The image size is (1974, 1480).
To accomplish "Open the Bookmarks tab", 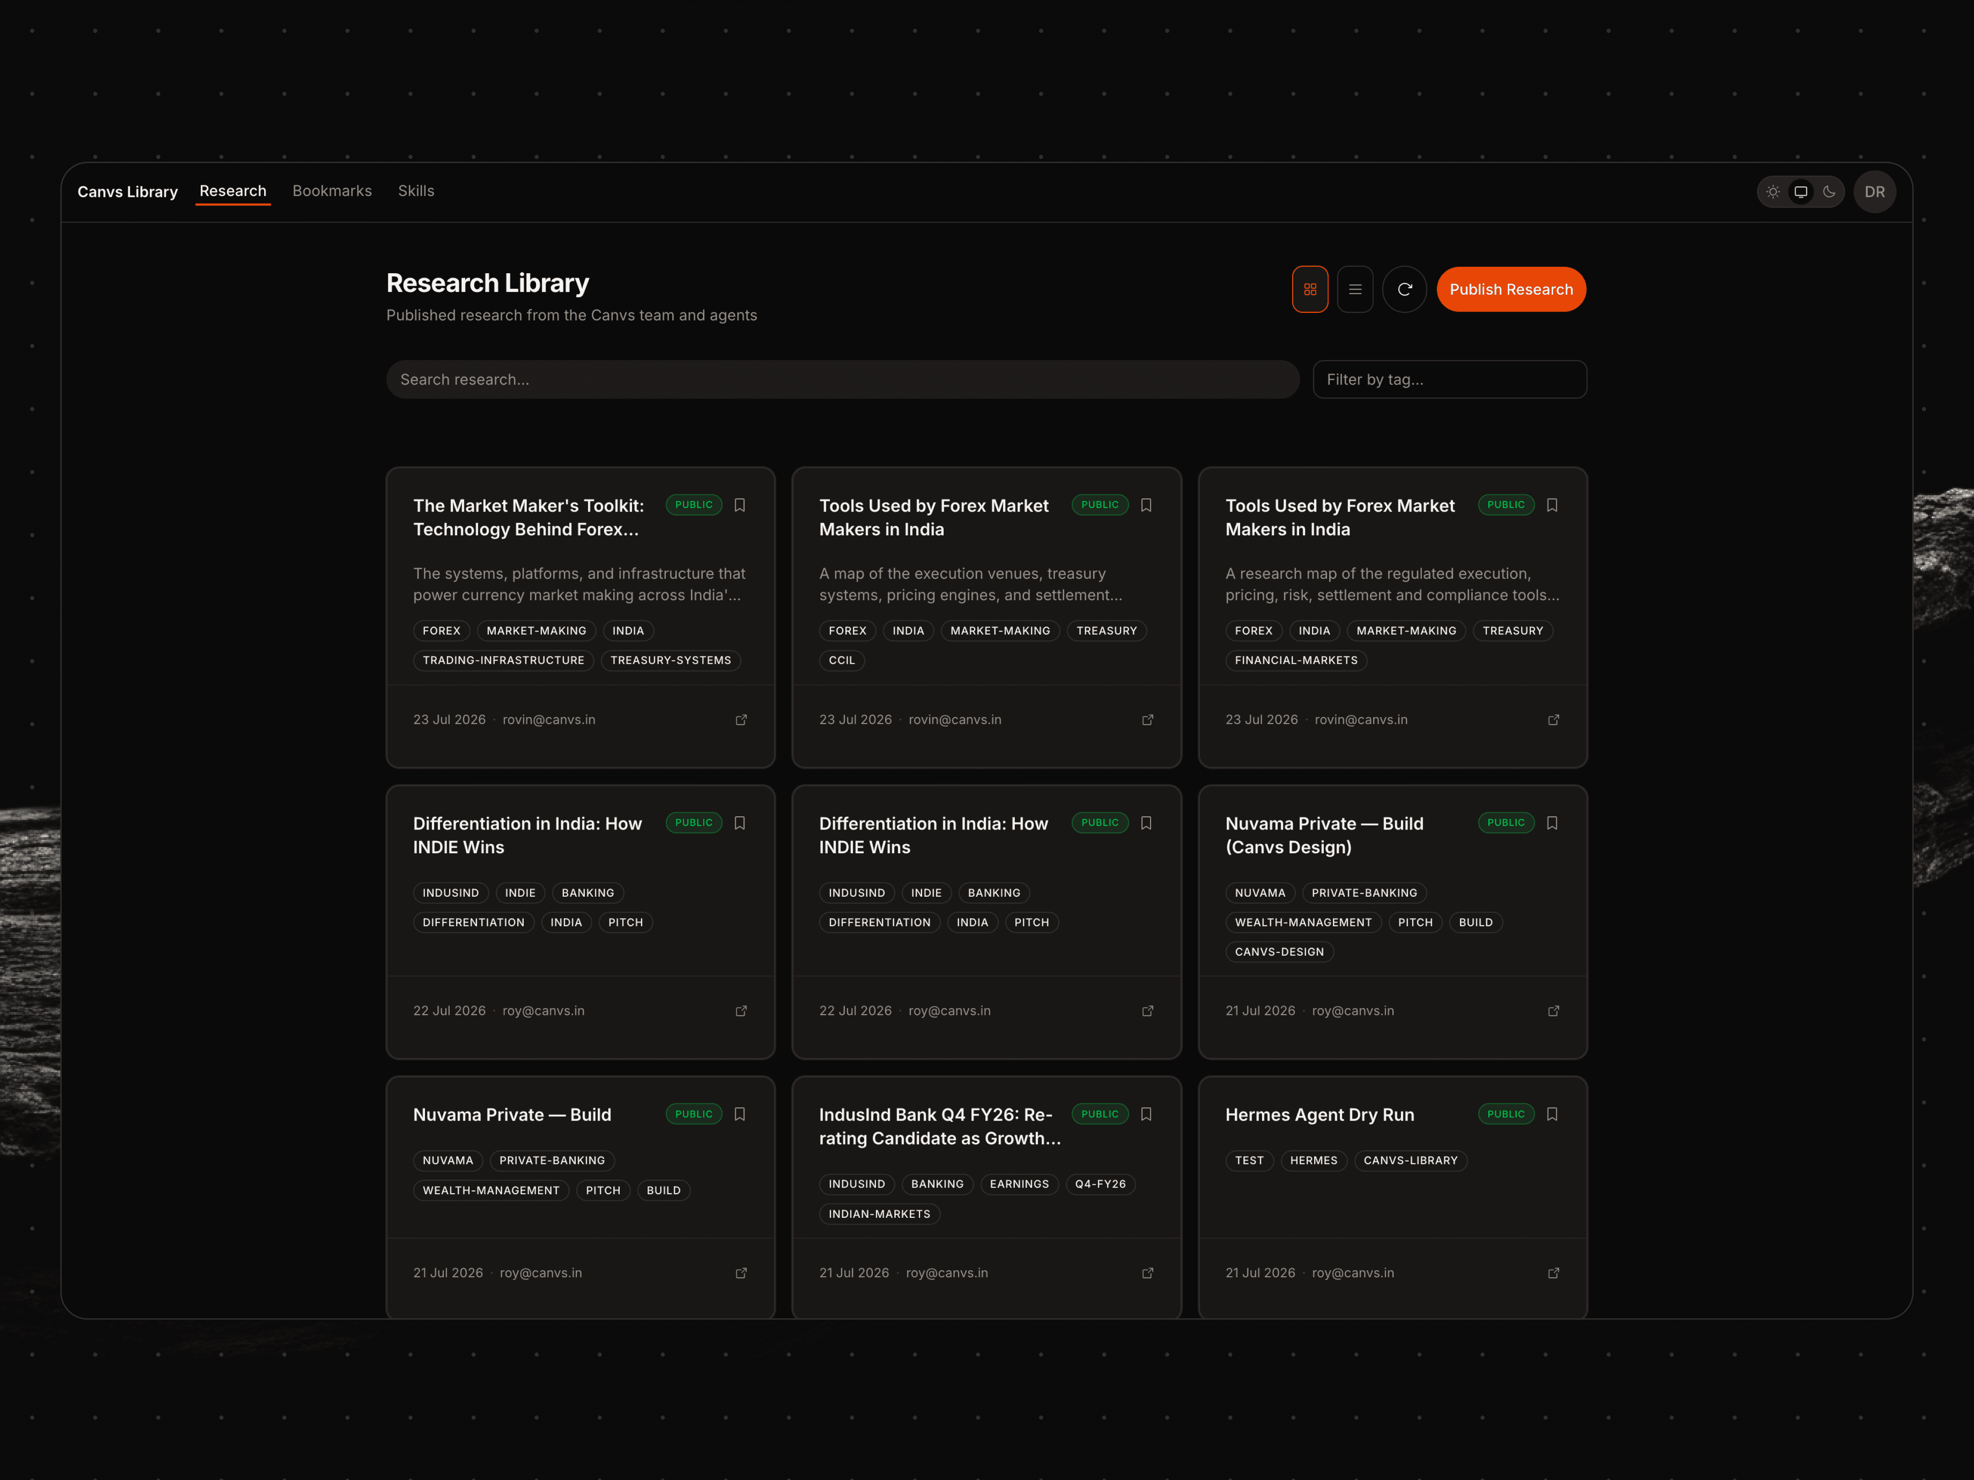I will [332, 191].
